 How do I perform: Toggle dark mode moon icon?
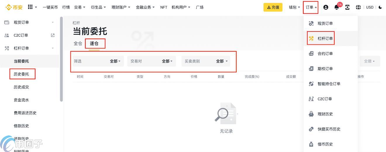[x=380, y=7]
